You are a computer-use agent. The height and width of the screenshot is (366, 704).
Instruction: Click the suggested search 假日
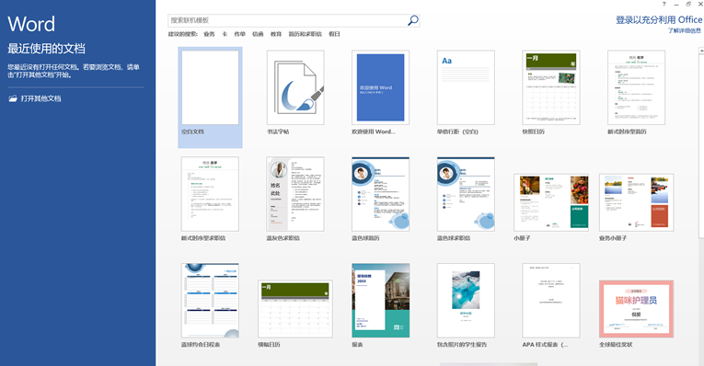pyautogui.click(x=334, y=34)
